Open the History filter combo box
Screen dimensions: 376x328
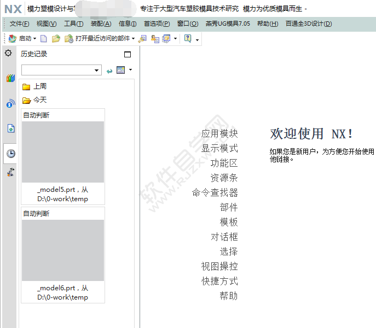click(x=61, y=70)
